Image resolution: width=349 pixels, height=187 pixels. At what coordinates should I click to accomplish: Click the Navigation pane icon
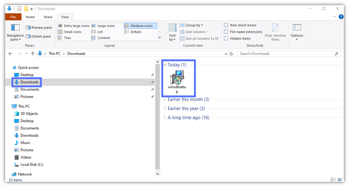point(15,28)
